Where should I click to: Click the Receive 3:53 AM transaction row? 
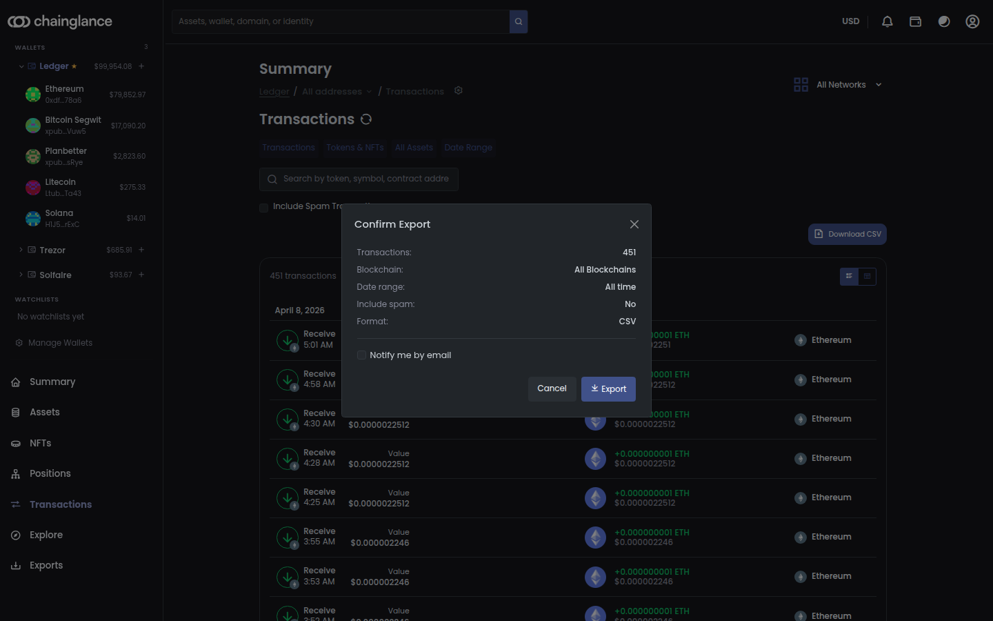click(x=573, y=577)
